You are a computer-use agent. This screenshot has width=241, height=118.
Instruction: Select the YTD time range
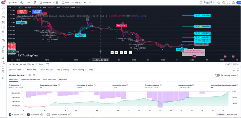click(x=29, y=64)
